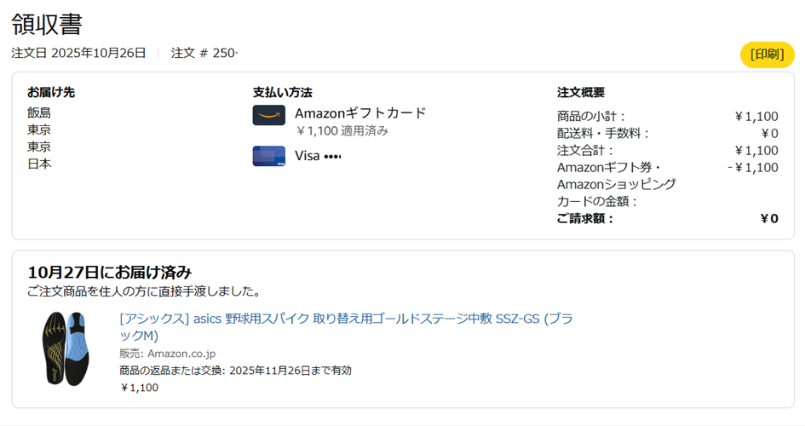Click the ￥1,100 適用済み applied amount
The height and width of the screenshot is (426, 805).
coord(342,130)
